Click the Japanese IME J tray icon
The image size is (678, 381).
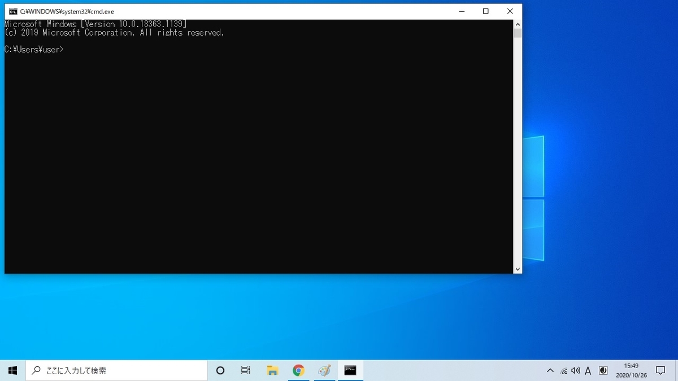coord(603,371)
